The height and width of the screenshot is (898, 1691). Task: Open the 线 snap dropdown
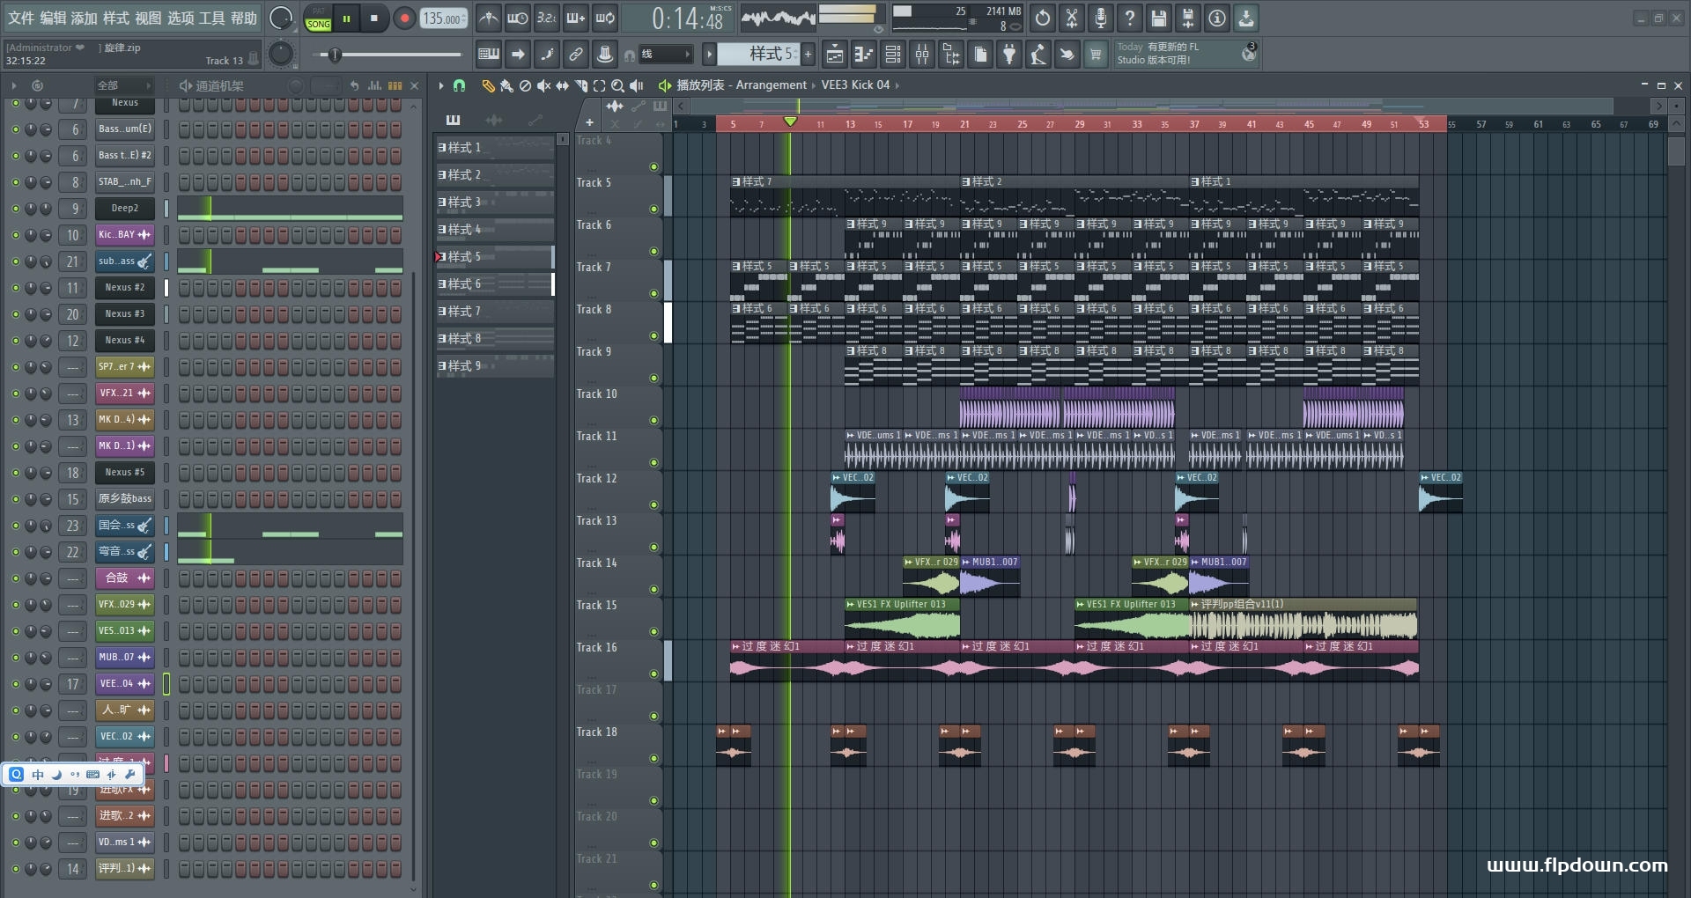(666, 55)
